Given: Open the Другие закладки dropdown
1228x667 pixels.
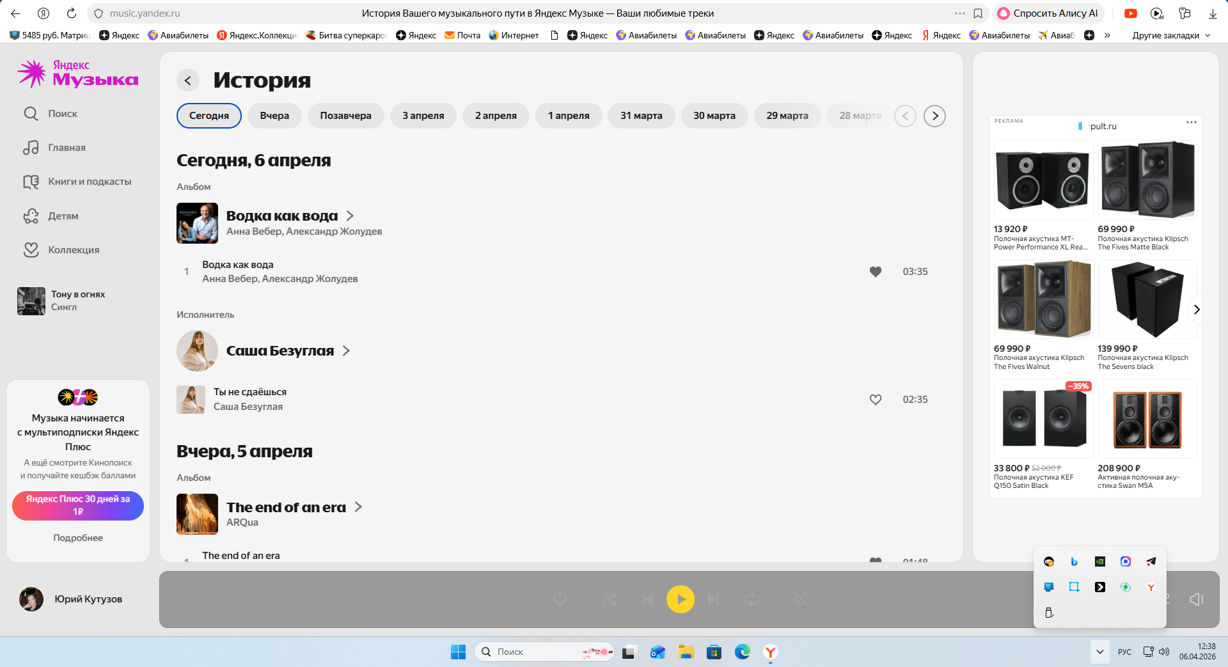Looking at the screenshot, I should pos(1171,36).
